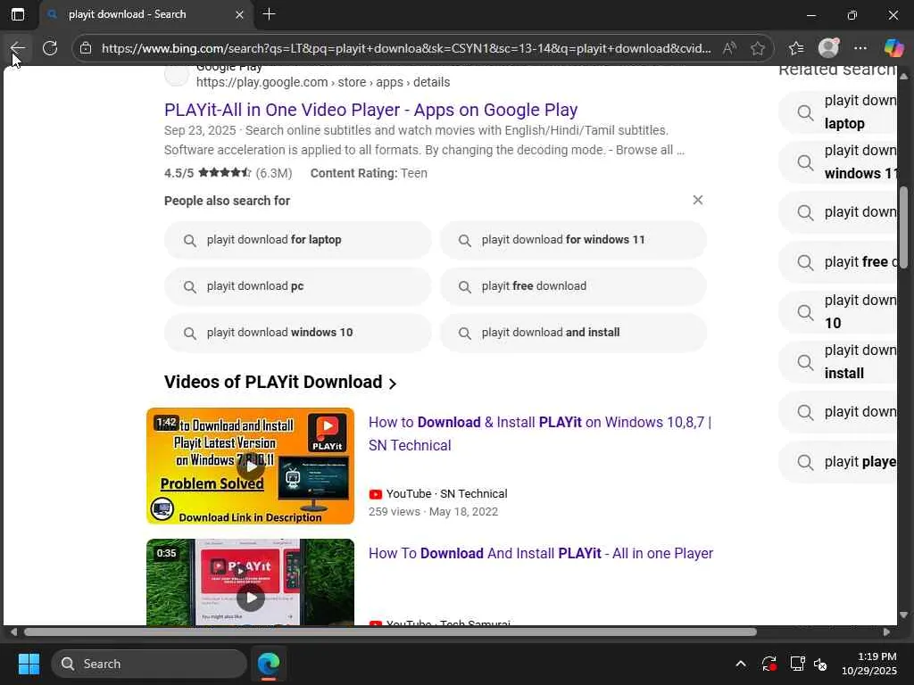The height and width of the screenshot is (685, 914).
Task: Play the 0:35 PLAYit video thumbnail
Action: coord(251,582)
